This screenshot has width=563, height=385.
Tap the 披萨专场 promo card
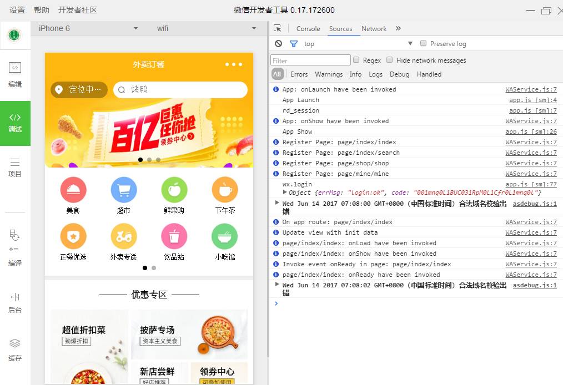point(189,335)
